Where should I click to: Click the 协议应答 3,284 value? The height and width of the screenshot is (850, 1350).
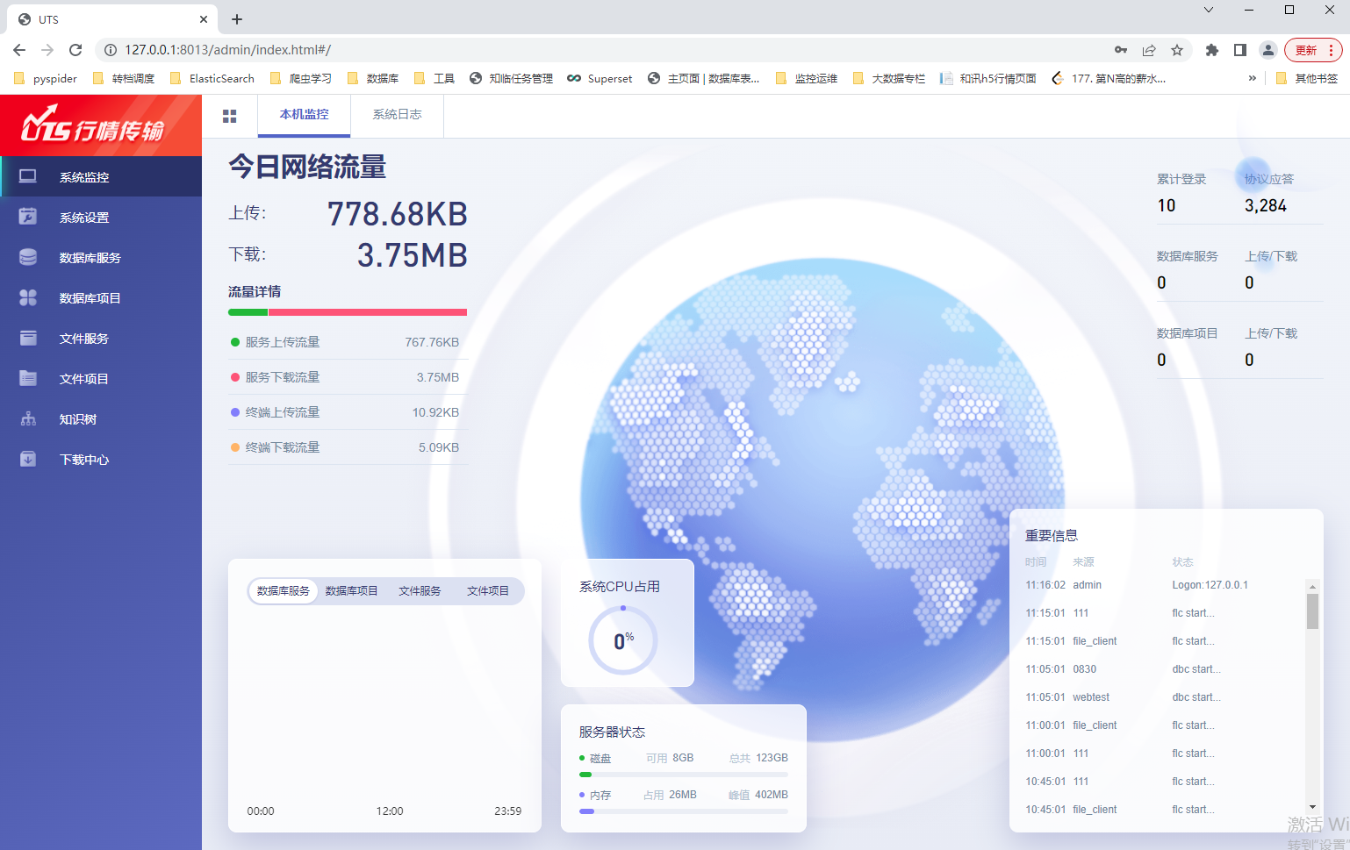[x=1266, y=205]
